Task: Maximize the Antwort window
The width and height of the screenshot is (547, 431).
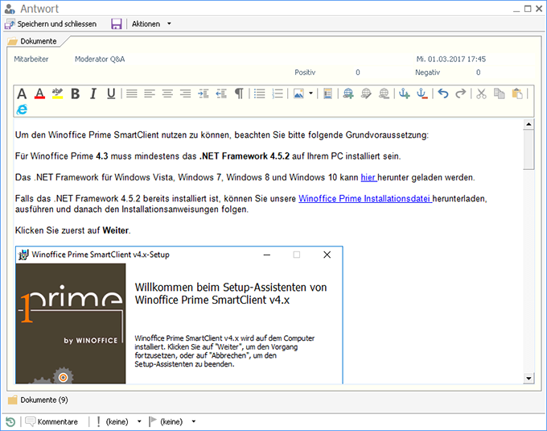Action: coord(528,9)
